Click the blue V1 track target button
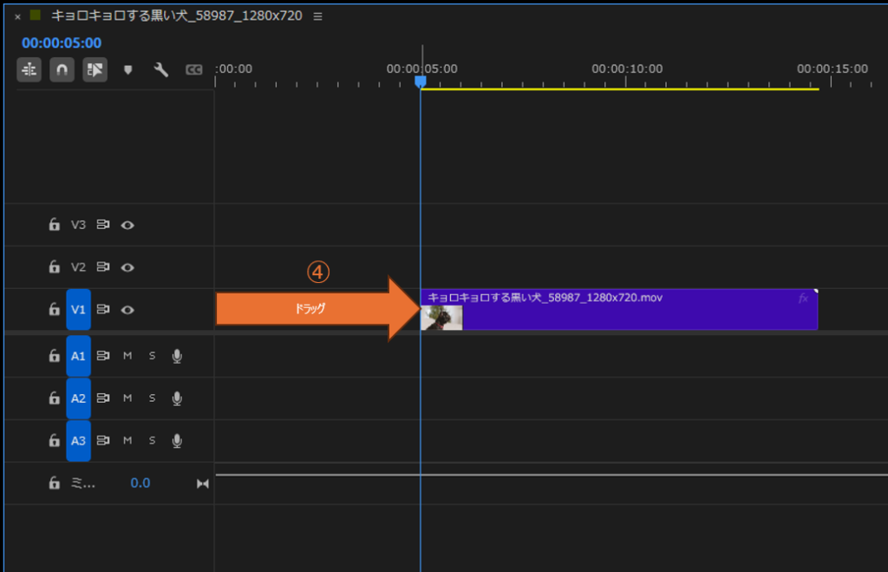 pyautogui.click(x=78, y=310)
